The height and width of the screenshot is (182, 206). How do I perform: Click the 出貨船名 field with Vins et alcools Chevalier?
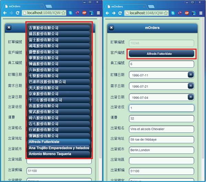pyautogui.click(x=162, y=129)
